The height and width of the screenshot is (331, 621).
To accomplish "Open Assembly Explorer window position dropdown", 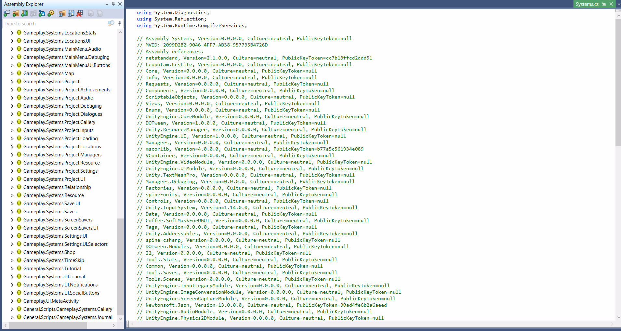I will [107, 4].
